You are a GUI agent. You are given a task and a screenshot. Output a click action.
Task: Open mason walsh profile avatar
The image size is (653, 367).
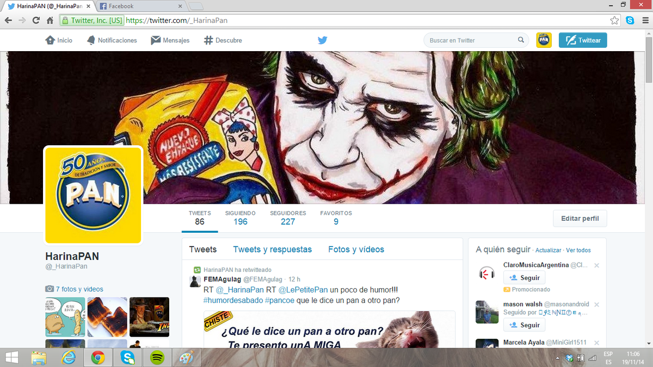tap(487, 312)
